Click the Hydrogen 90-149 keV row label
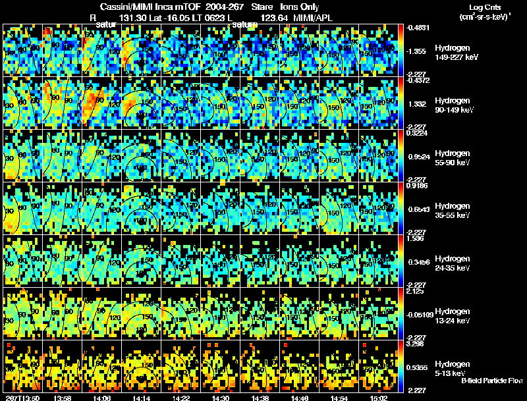527x401 pixels. point(454,105)
